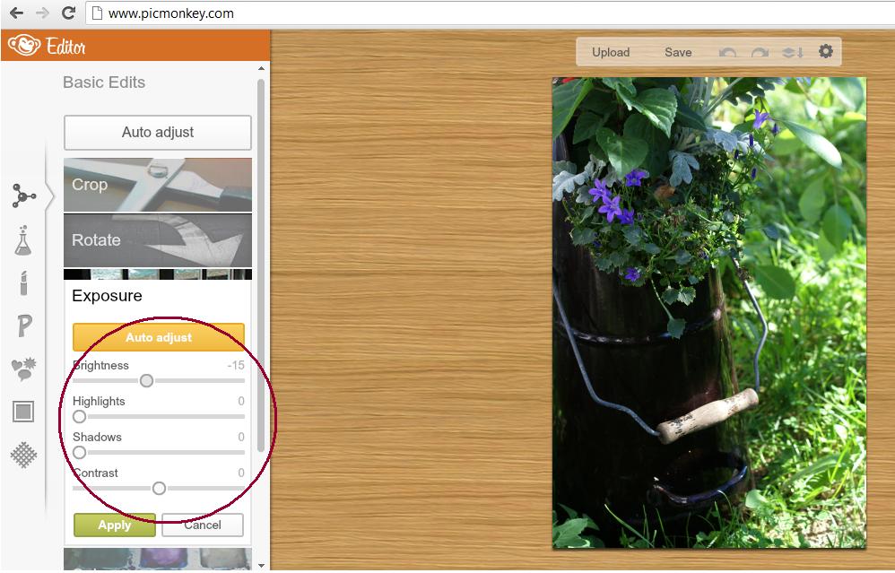Click the Colors tool thumbnail below Apply

pos(158,559)
